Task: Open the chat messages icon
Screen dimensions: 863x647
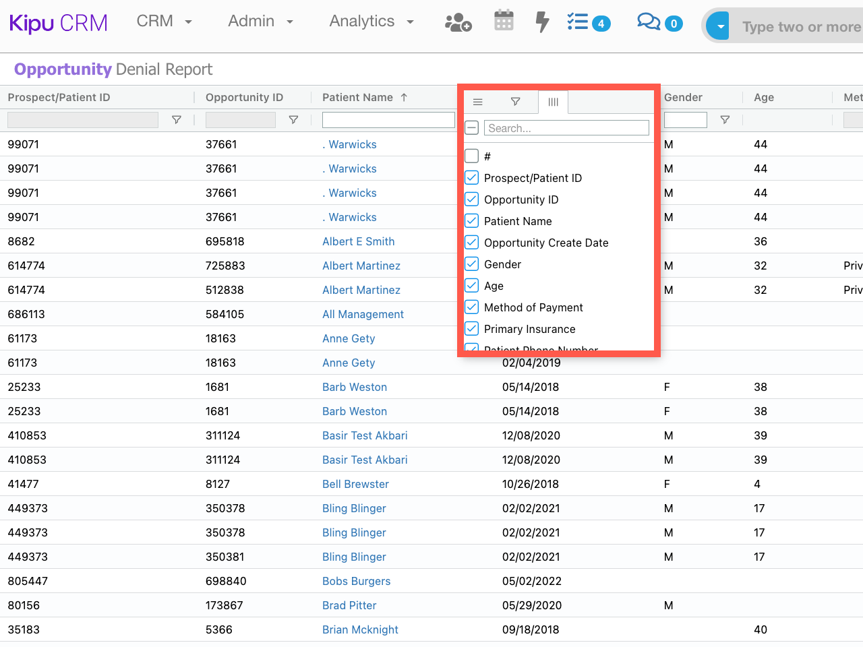Action: point(649,22)
